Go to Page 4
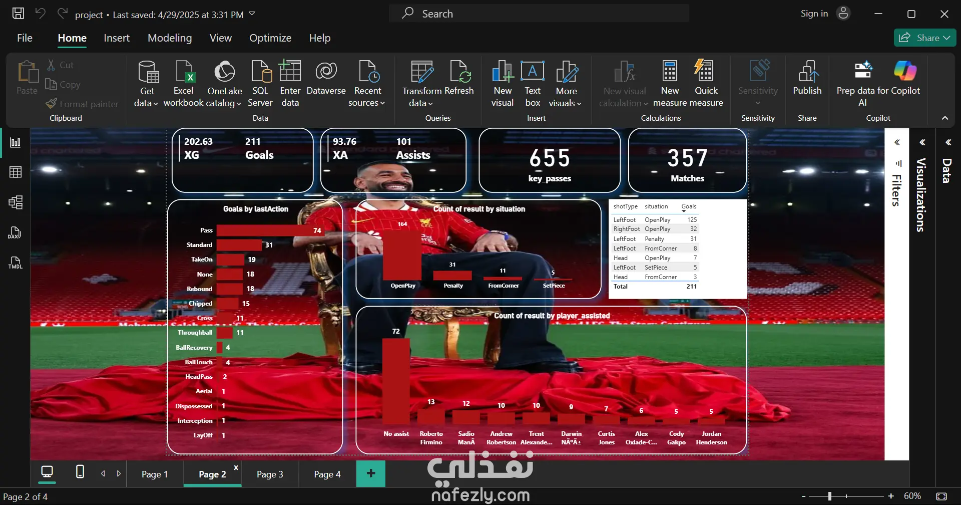The image size is (961, 505). click(x=327, y=474)
